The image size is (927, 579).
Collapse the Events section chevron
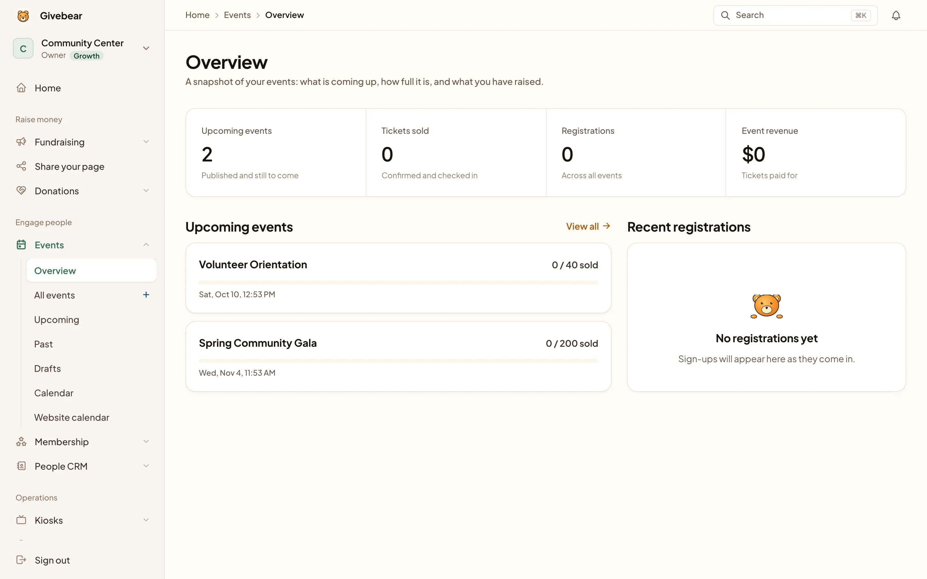[146, 245]
